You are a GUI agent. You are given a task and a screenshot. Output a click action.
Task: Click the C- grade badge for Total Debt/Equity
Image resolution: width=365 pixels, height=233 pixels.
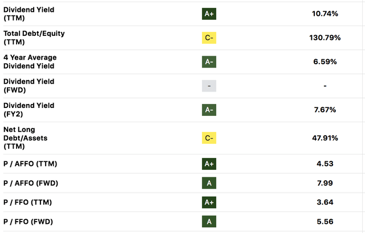210,38
